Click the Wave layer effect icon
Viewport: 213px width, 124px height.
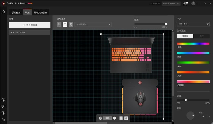point(17,32)
